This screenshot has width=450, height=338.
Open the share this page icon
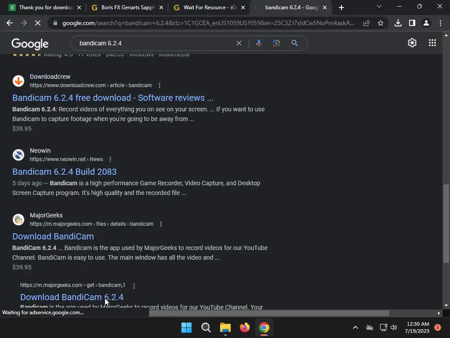click(367, 23)
